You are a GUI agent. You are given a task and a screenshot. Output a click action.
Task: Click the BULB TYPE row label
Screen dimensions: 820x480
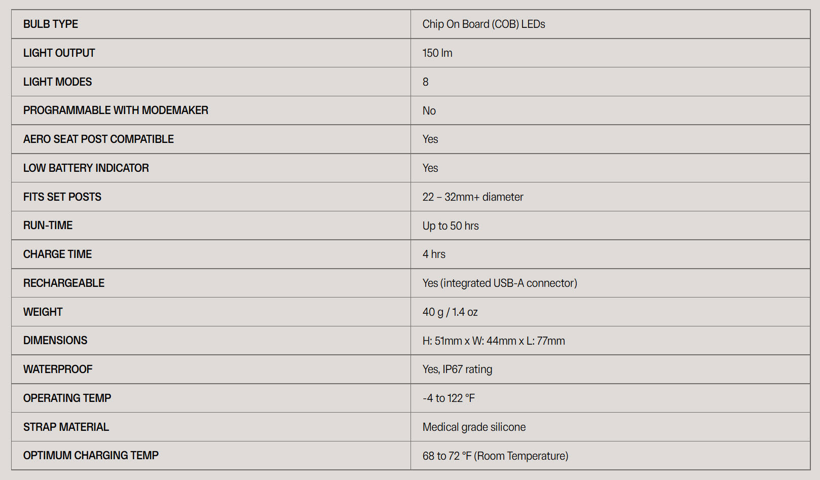[x=51, y=24]
